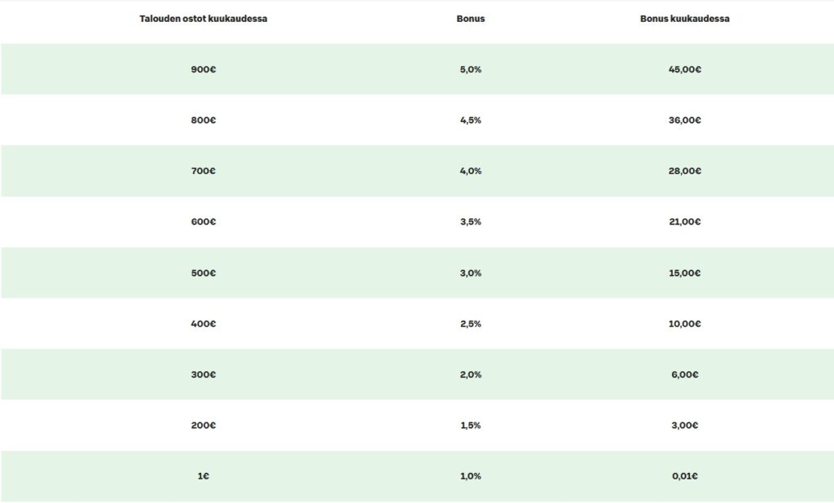Click the 2,0% bonus percentage
Viewport: 834px width, 503px height.
coord(471,374)
